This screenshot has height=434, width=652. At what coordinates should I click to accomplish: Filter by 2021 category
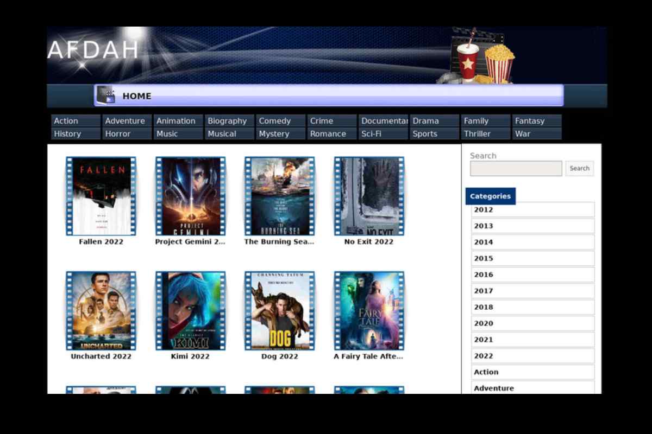532,340
